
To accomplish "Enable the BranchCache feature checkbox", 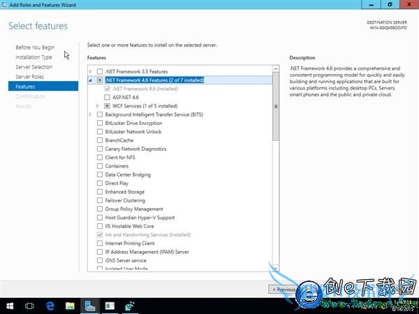I will pos(100,140).
